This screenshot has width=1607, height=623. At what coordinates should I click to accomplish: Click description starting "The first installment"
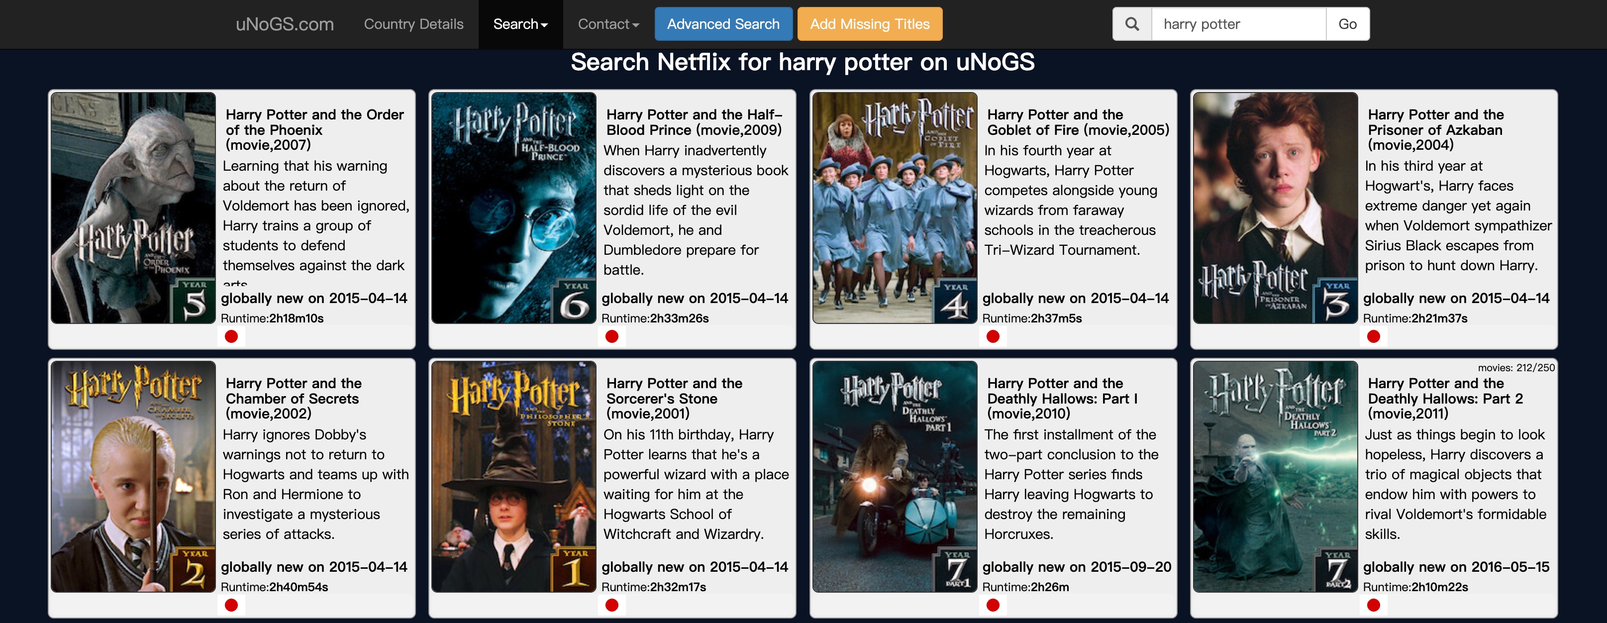[1071, 484]
